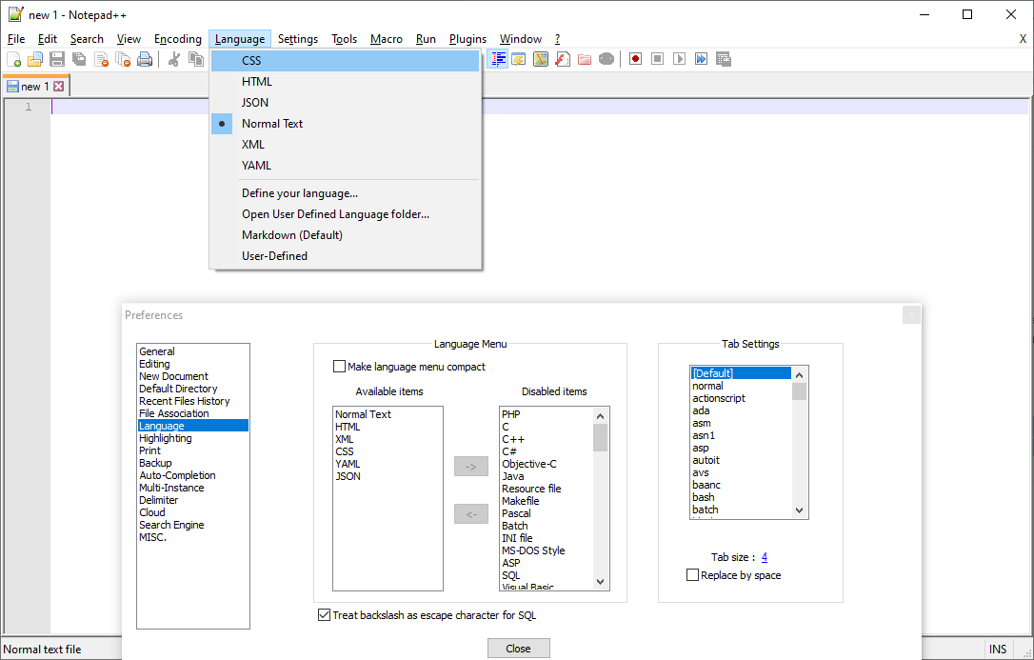This screenshot has height=660, width=1034.
Task: Create a new document from the toolbar
Action: click(x=14, y=59)
